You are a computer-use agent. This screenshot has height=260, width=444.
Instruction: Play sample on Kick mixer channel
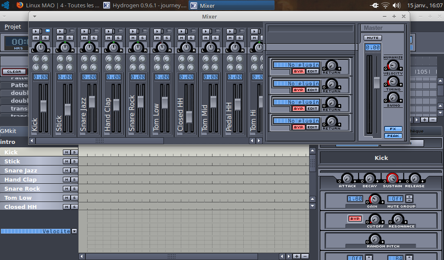pyautogui.click(x=36, y=31)
